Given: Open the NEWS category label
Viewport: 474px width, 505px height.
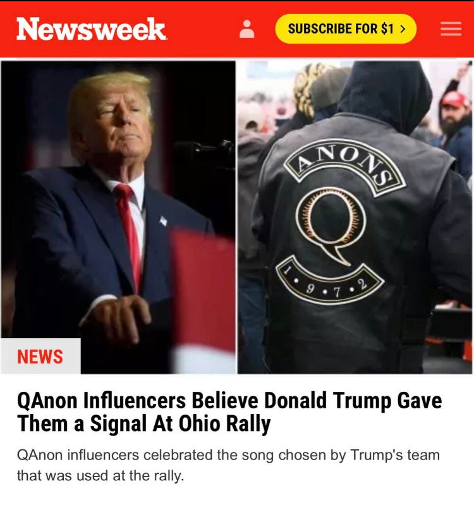Looking at the screenshot, I should coord(40,356).
